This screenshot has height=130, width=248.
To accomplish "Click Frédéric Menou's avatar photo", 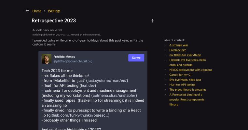I will point(46,59).
